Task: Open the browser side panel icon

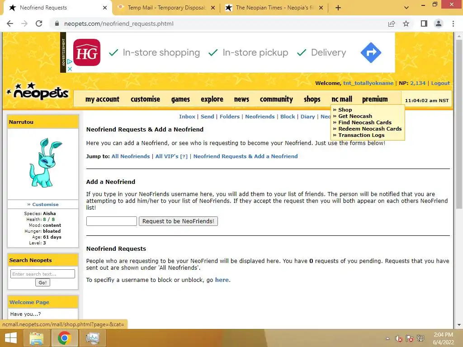Action: (424, 23)
